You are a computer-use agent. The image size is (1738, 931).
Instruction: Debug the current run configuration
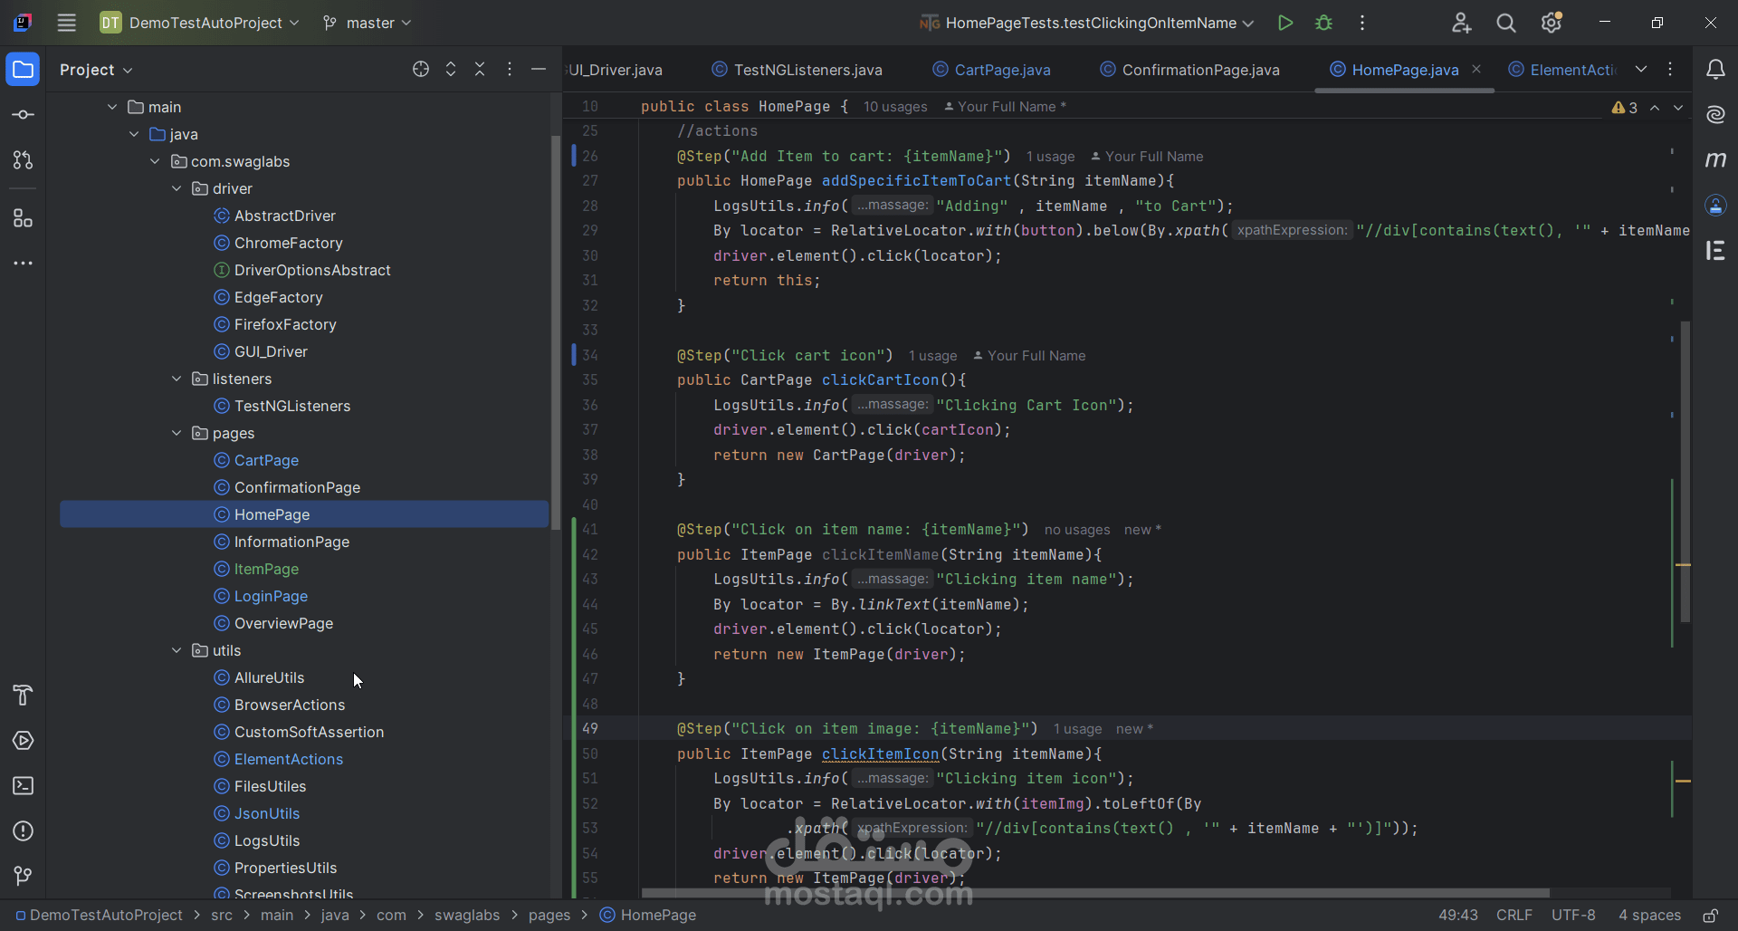click(1323, 23)
